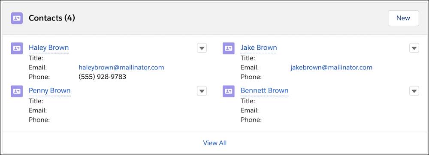Click the phone number (555) 928-9783
Image resolution: width=429 pixels, height=155 pixels.
click(x=103, y=77)
